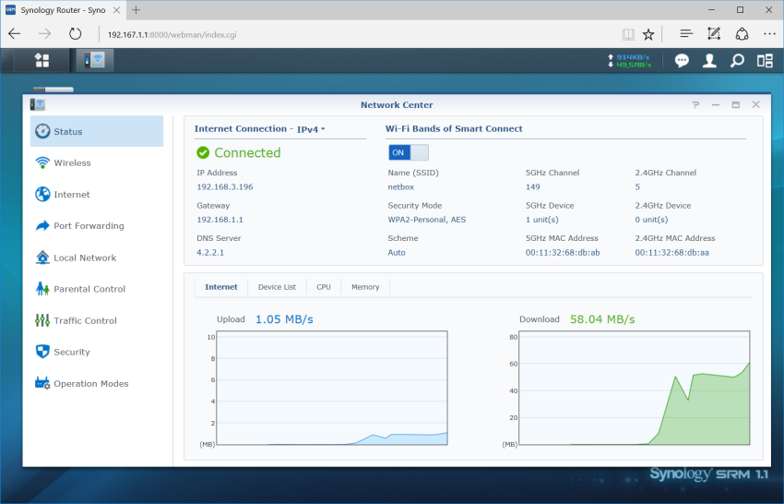Go back with browser back arrow

pos(15,34)
